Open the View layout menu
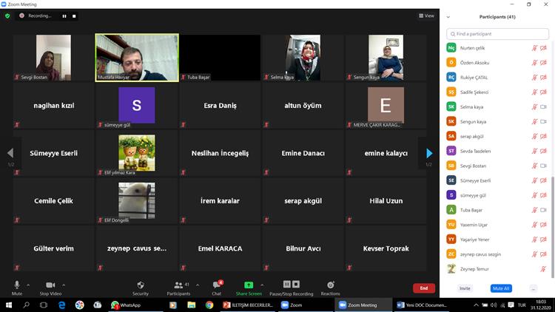Screen dimensions: 555x312 coord(426,16)
